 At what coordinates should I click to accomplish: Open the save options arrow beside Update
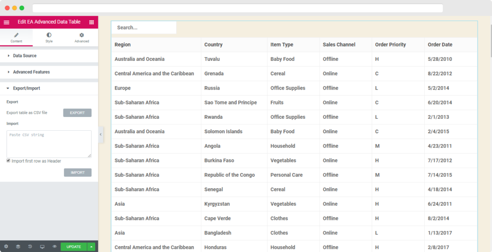91,247
